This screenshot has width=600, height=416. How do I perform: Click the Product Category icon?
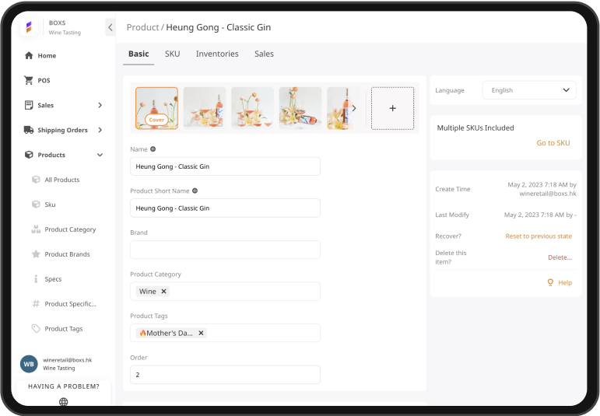(36, 229)
